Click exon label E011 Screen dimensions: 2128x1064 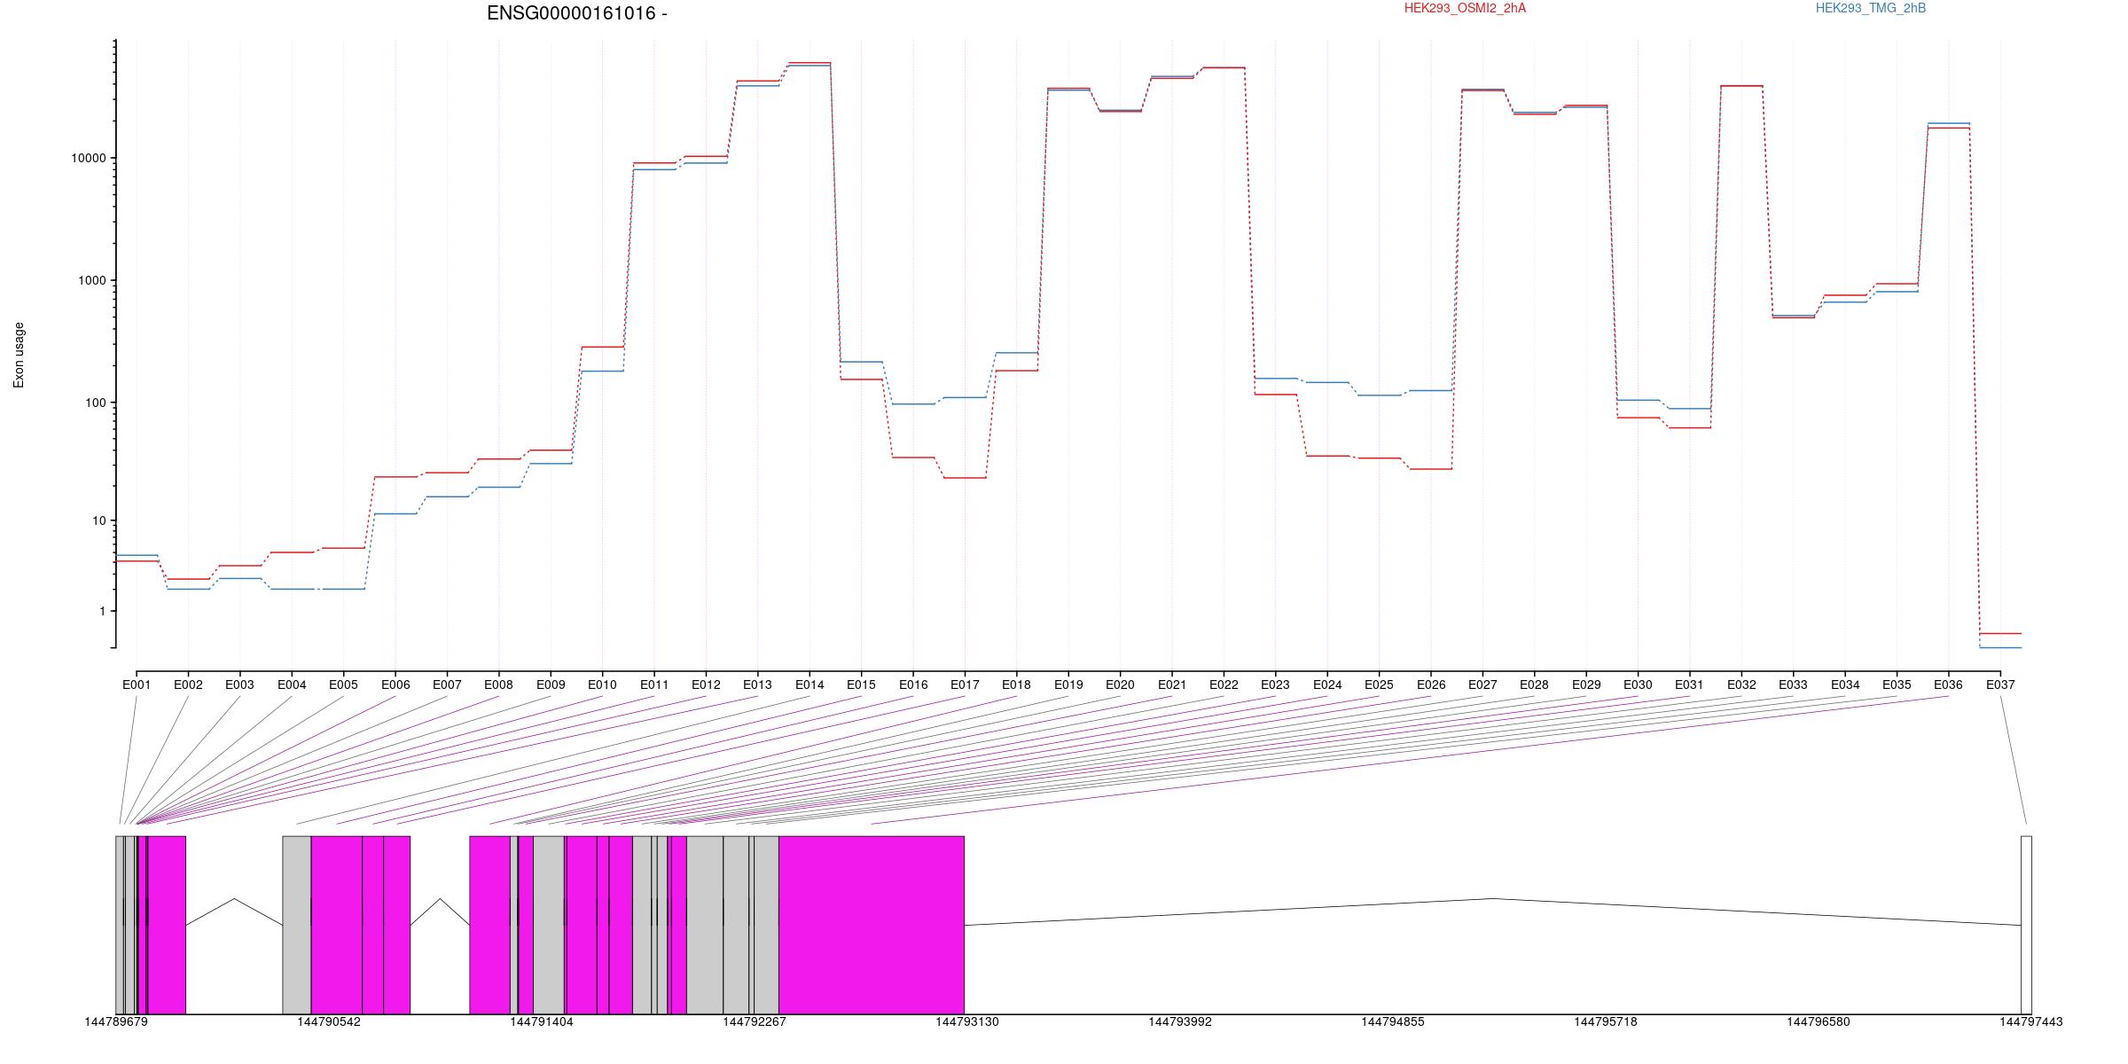654,685
